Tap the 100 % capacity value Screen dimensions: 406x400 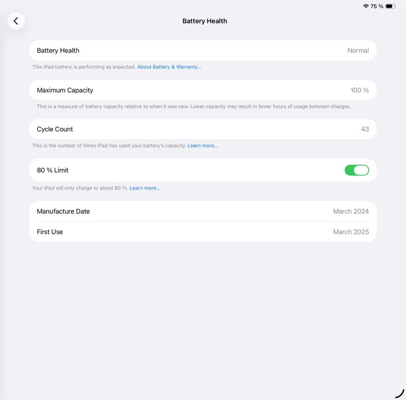pyautogui.click(x=359, y=90)
